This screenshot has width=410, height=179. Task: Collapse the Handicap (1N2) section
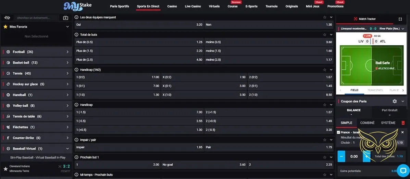(x=331, y=70)
